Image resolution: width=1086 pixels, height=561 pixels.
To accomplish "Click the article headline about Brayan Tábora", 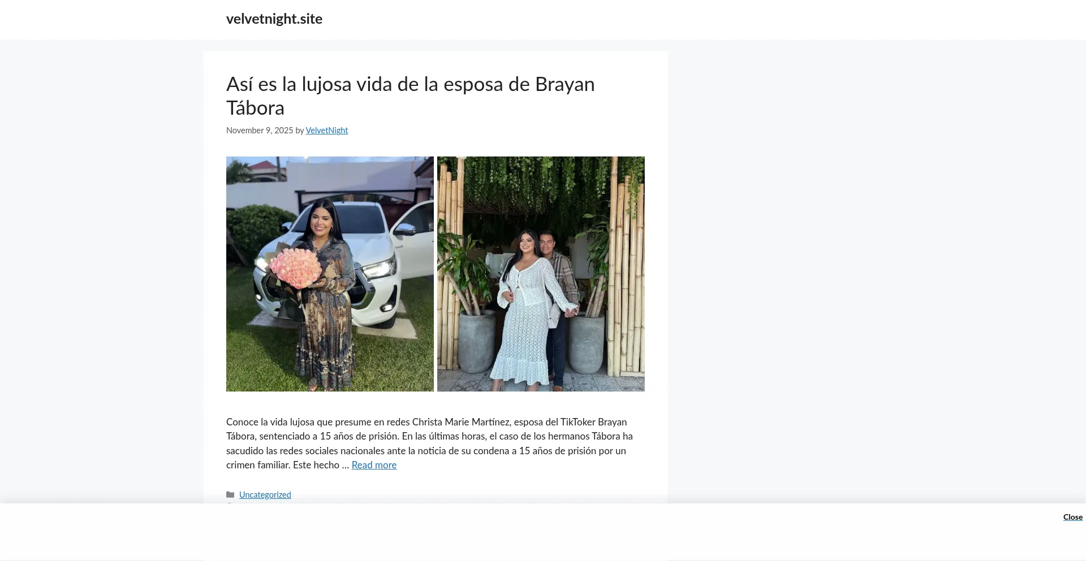I will (x=411, y=96).
